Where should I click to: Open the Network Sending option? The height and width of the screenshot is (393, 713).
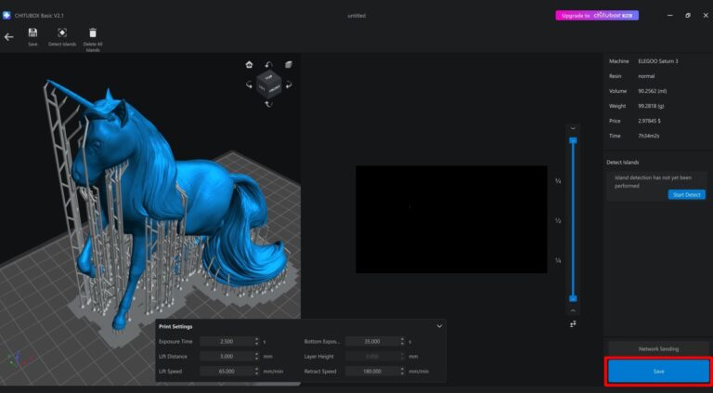[658, 348]
